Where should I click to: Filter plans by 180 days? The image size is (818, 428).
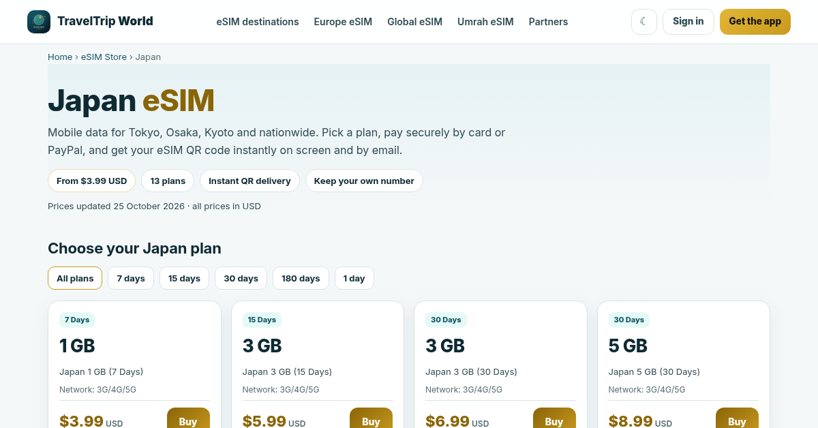301,278
